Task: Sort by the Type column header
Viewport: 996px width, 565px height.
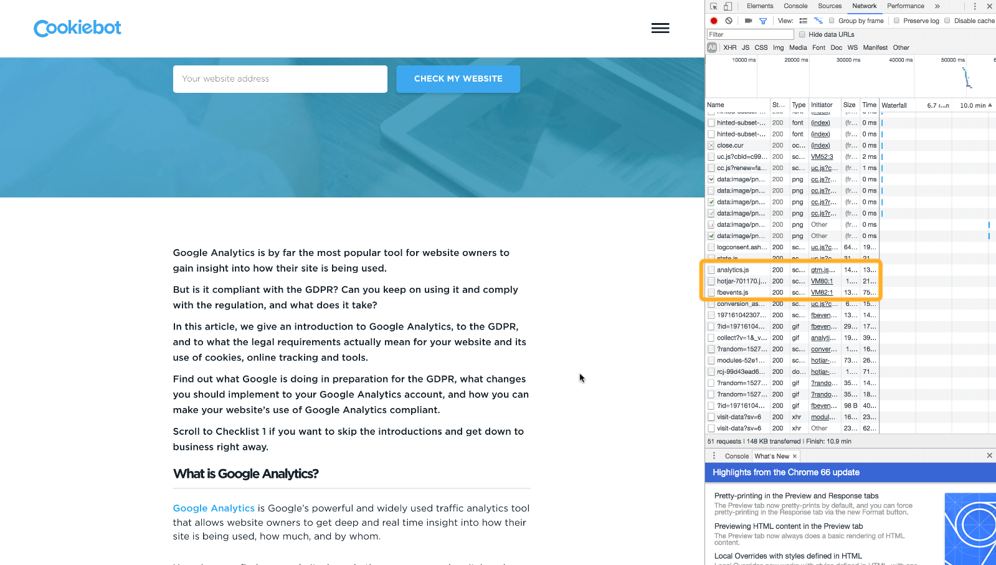Action: [x=799, y=105]
